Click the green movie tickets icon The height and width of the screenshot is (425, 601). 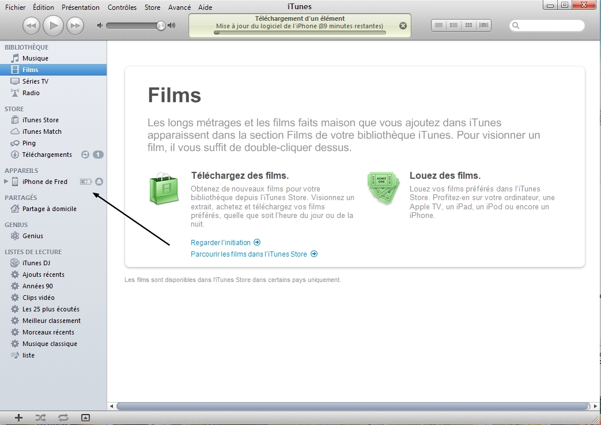[x=383, y=187]
